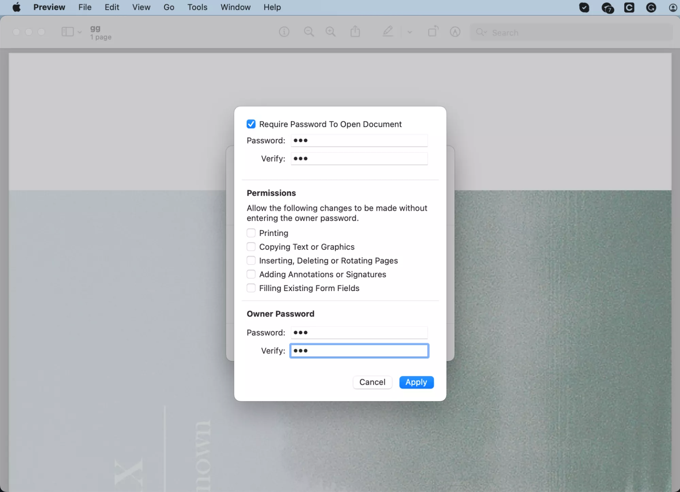
Task: Select the Zoom In magnifier icon
Action: 330,32
